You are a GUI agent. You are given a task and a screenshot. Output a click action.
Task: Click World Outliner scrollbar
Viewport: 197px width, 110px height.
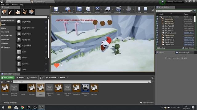195,19
